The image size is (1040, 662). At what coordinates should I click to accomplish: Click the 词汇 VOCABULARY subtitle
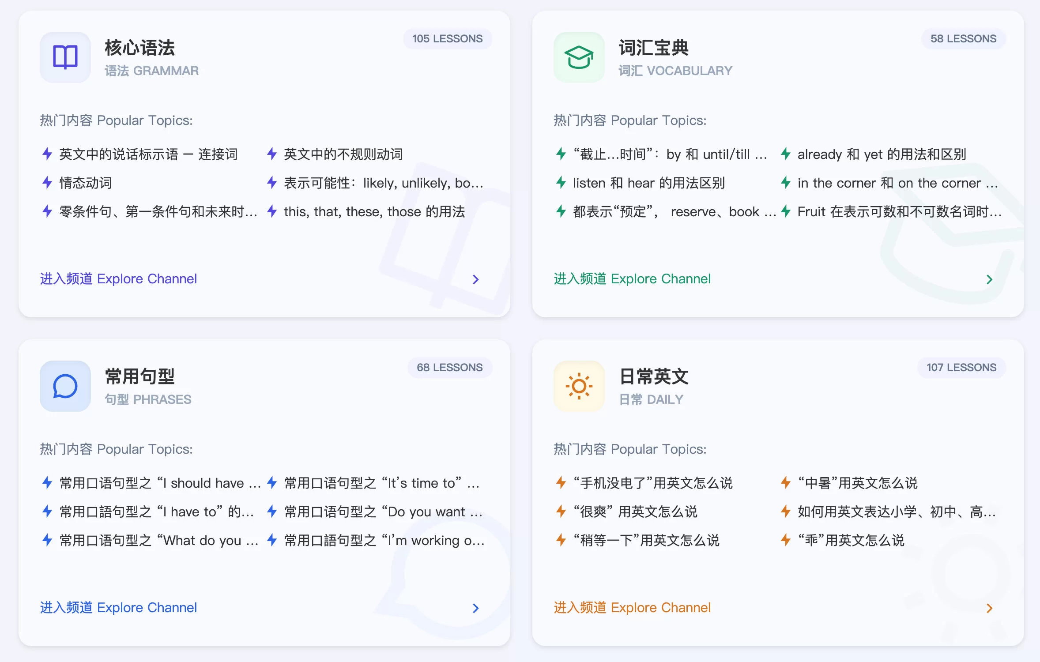coord(675,71)
